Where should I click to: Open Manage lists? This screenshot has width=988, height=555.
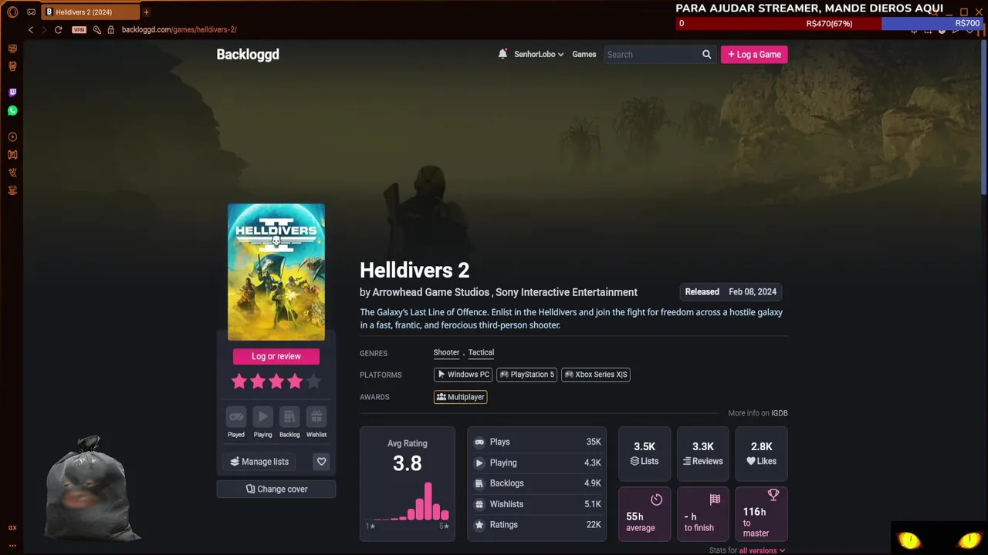coord(259,462)
